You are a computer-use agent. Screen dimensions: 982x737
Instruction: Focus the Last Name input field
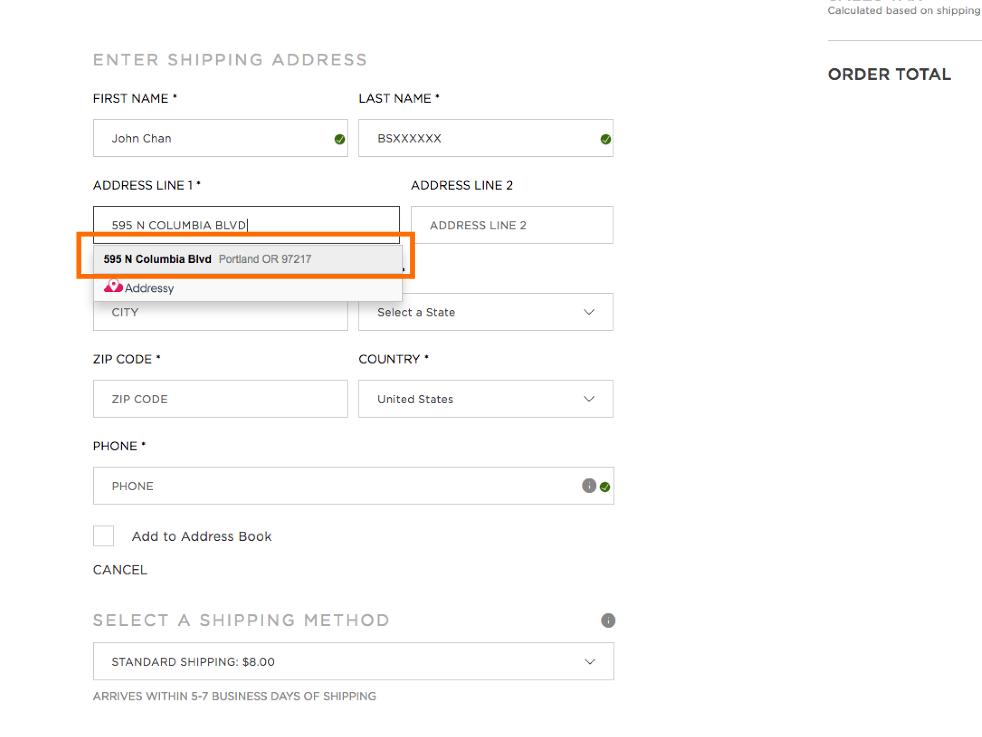click(479, 139)
